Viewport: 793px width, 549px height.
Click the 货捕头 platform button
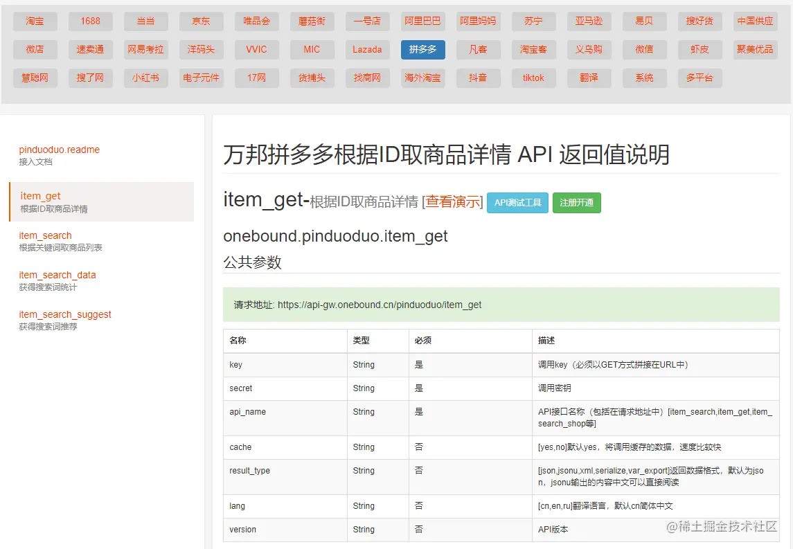pos(312,78)
